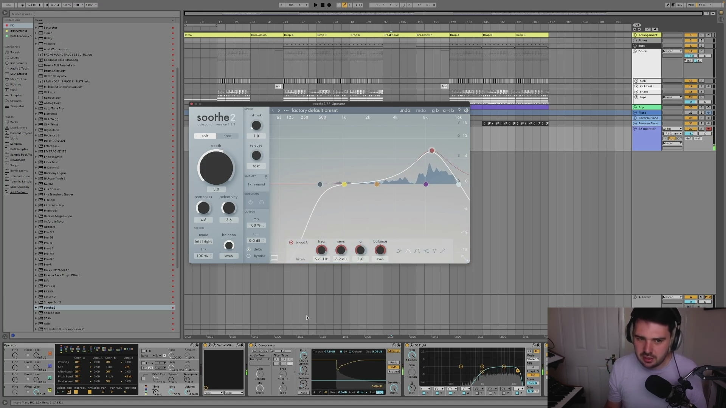The image size is (726, 408).
Task: Click redo in soothe2 header
Action: (421, 111)
